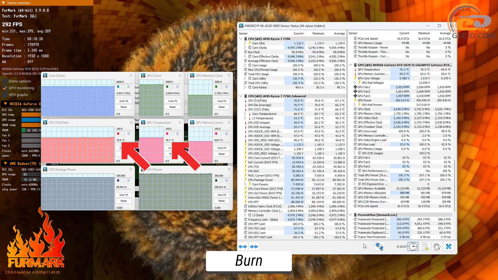
Task: Collapse the CPU [#0]: AMD Ryzen 7 7700 section
Action: 241,39
